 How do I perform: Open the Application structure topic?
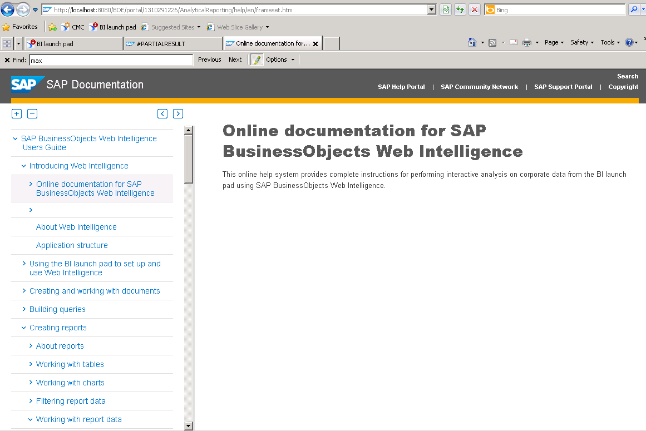point(72,245)
